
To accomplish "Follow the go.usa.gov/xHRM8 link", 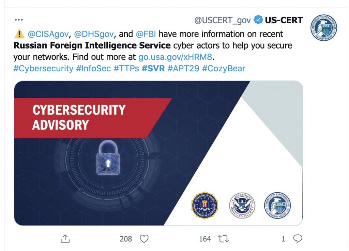I will tap(177, 57).
